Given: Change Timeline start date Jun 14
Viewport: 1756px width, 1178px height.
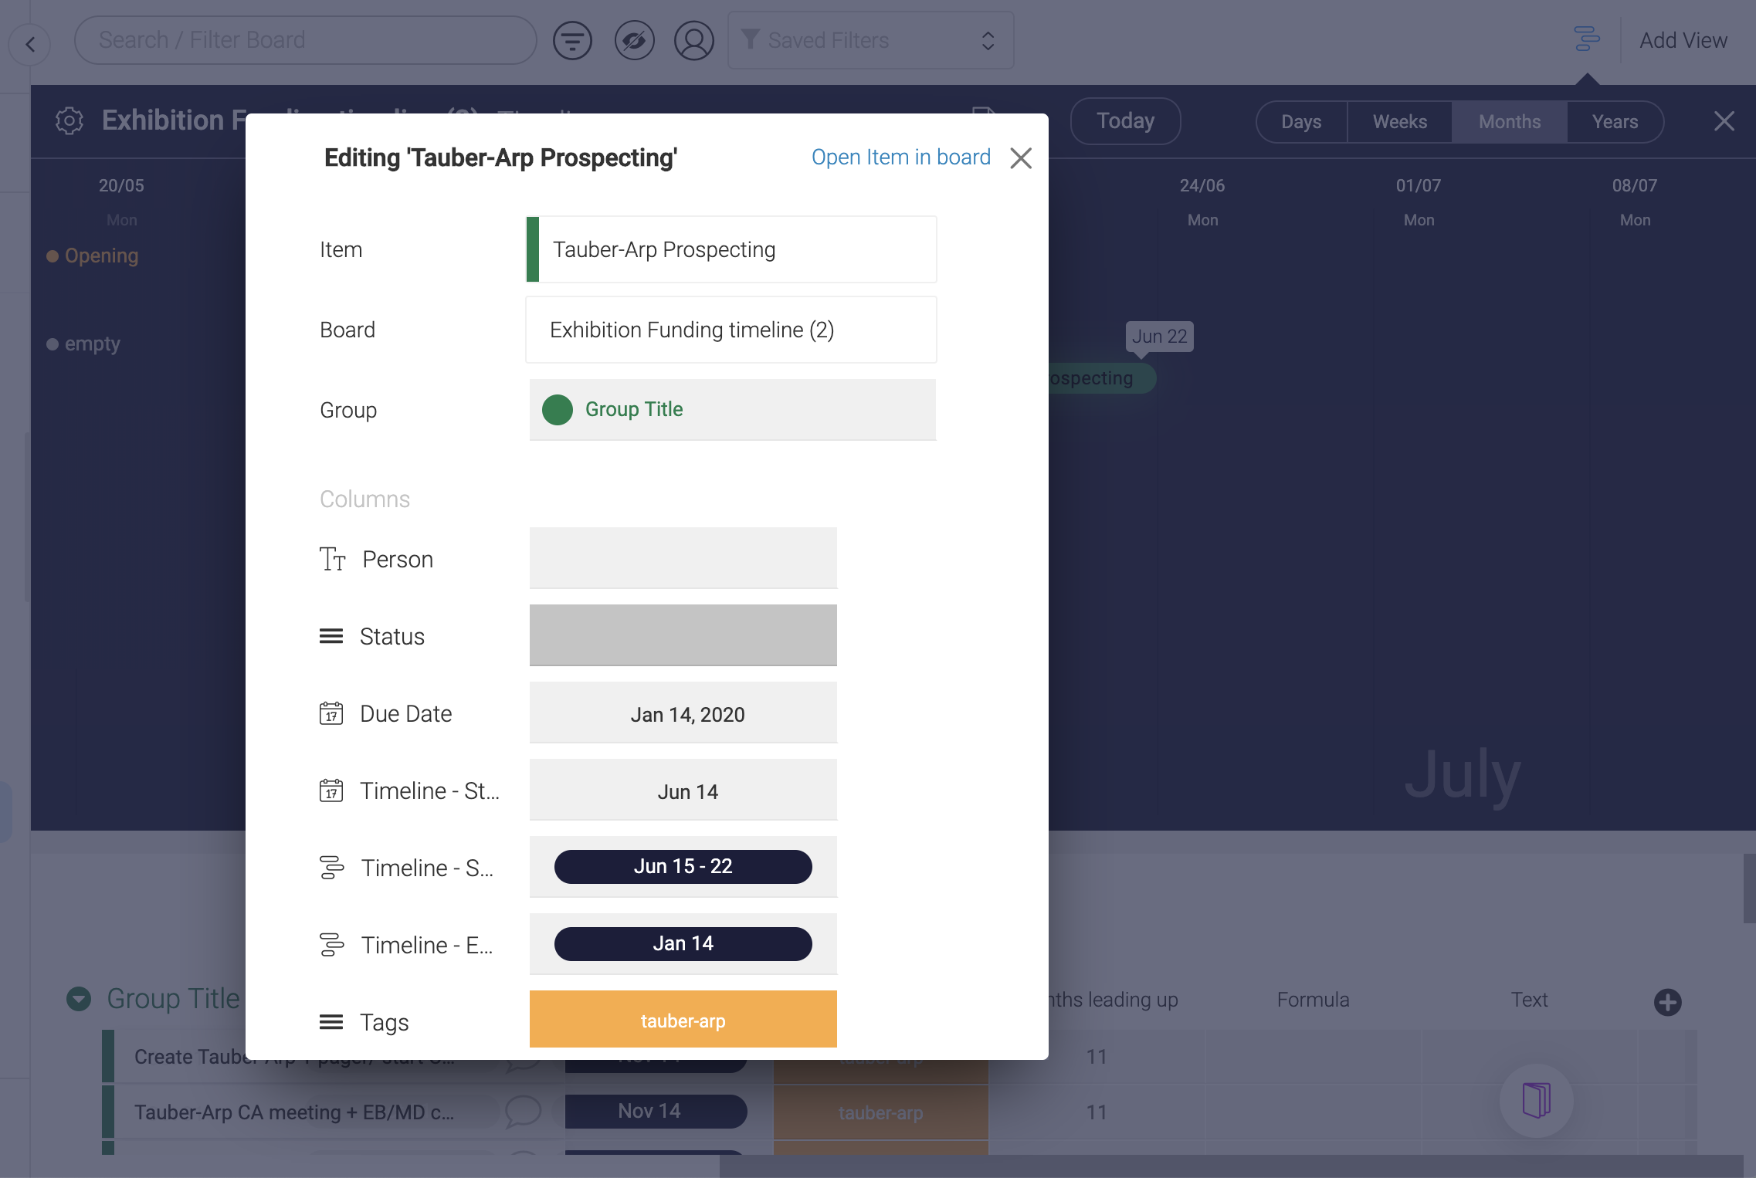Looking at the screenshot, I should [683, 790].
